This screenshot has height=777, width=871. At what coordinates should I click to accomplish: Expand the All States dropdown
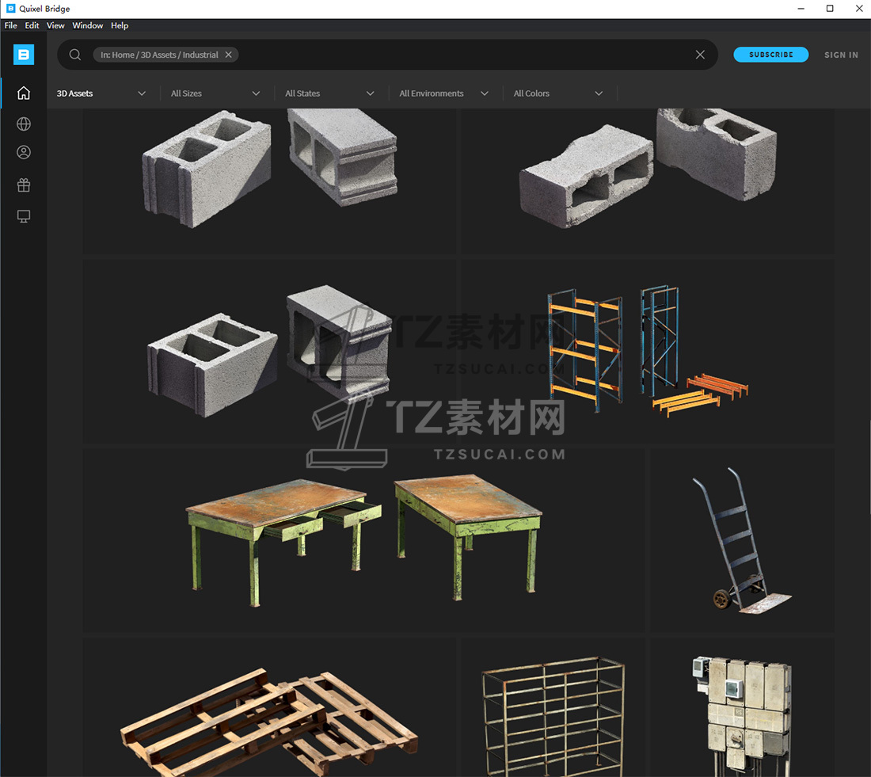tap(329, 93)
